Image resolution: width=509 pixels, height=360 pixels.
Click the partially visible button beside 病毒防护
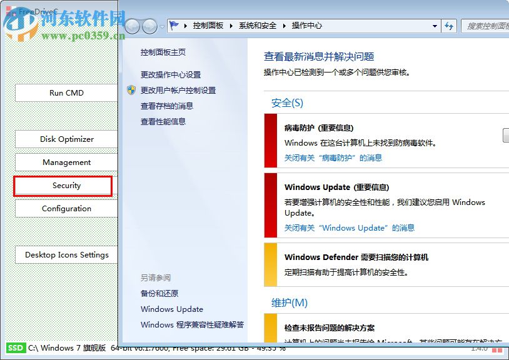pyautogui.click(x=506, y=135)
